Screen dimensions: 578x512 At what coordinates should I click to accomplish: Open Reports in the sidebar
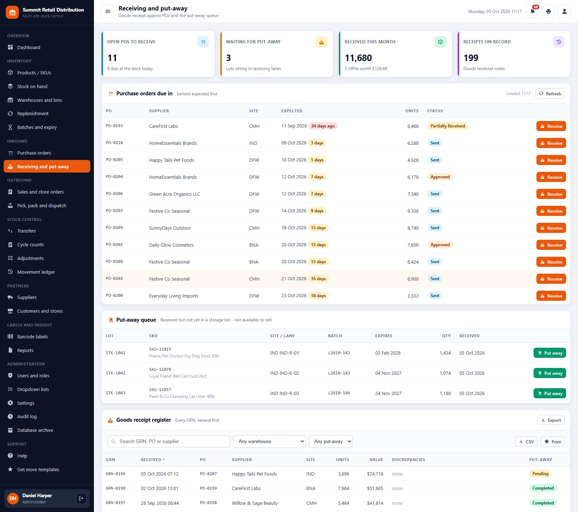[47, 350]
